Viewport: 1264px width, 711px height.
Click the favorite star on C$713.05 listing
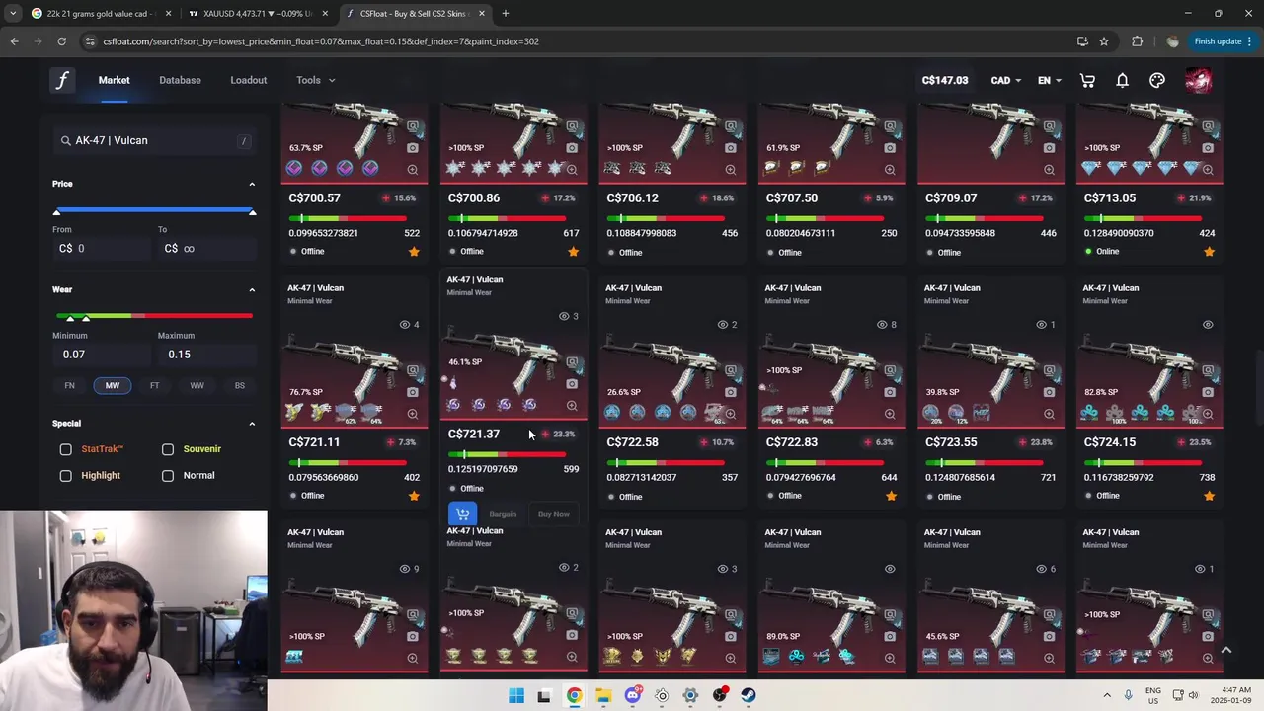(1209, 252)
